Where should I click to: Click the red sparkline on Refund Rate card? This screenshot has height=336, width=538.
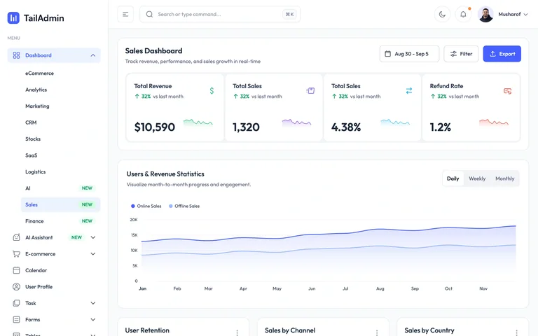tap(494, 122)
